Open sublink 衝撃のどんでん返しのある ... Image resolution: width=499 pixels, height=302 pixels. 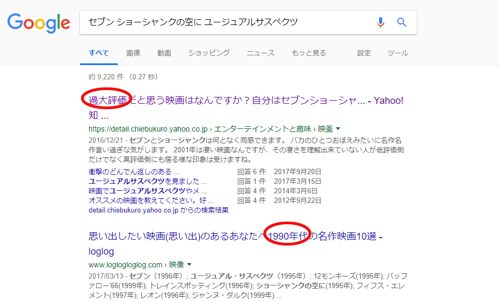[134, 172]
